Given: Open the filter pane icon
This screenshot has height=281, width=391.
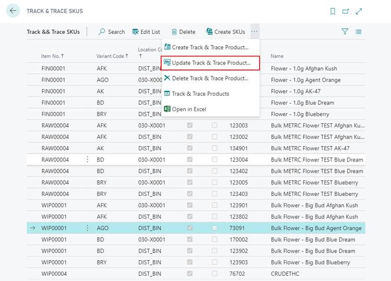Looking at the screenshot, I should click(345, 32).
